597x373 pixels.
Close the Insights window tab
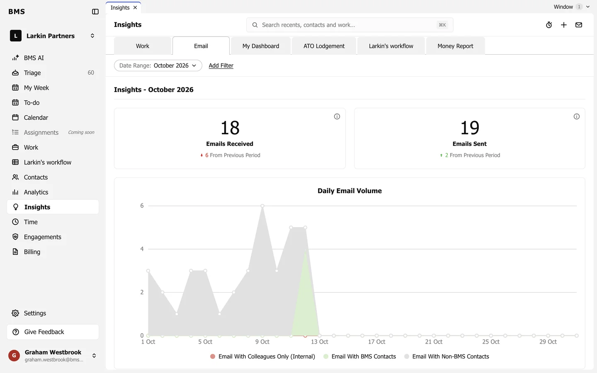(135, 7)
